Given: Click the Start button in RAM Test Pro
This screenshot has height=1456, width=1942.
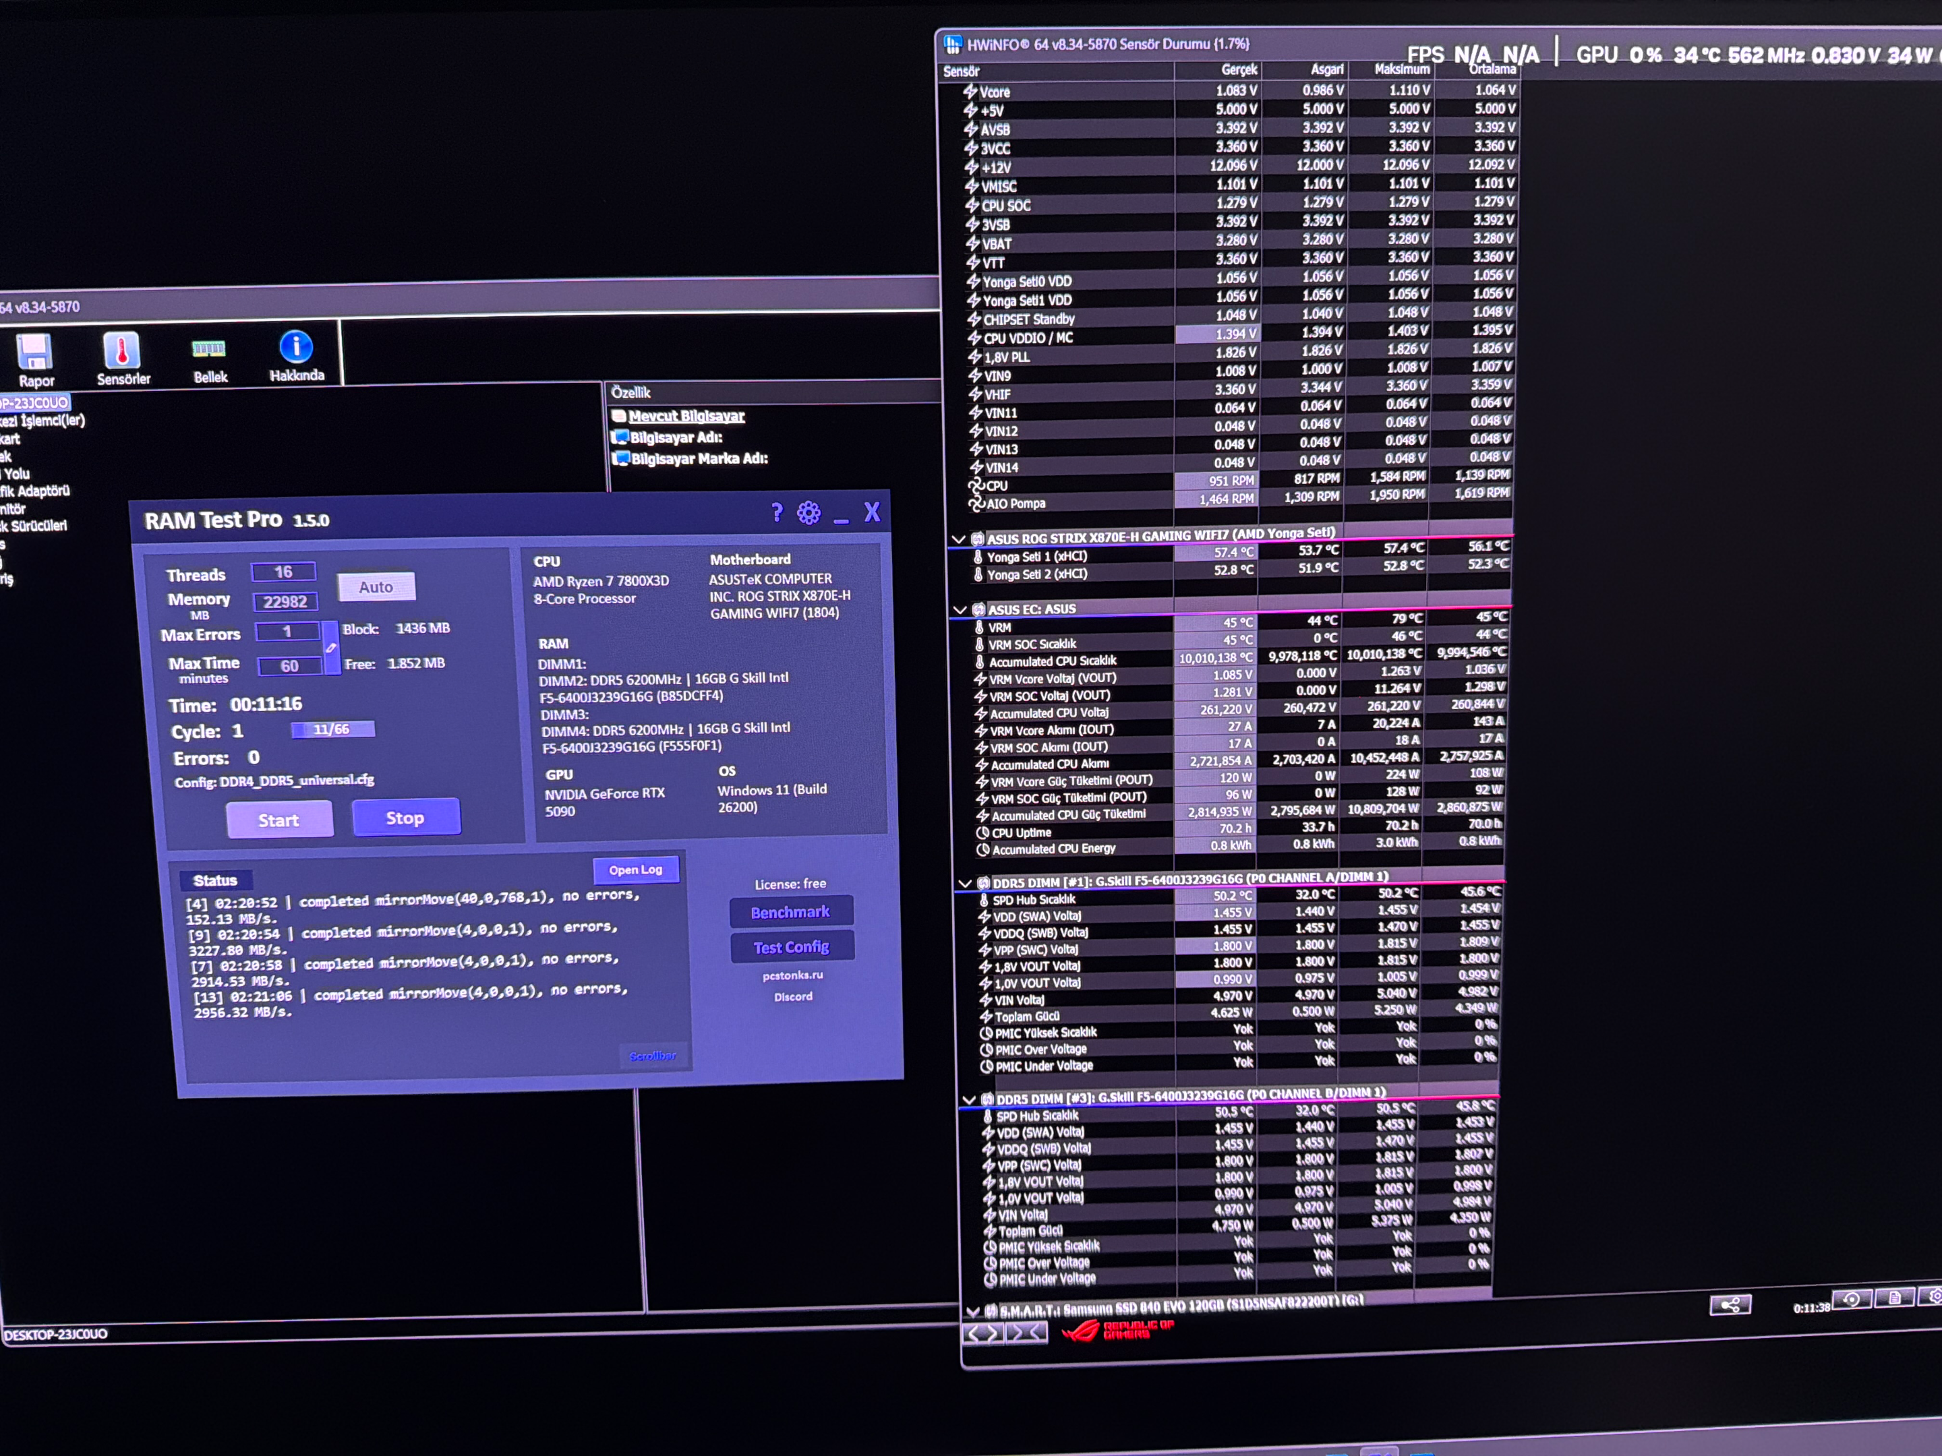Looking at the screenshot, I should point(279,820).
